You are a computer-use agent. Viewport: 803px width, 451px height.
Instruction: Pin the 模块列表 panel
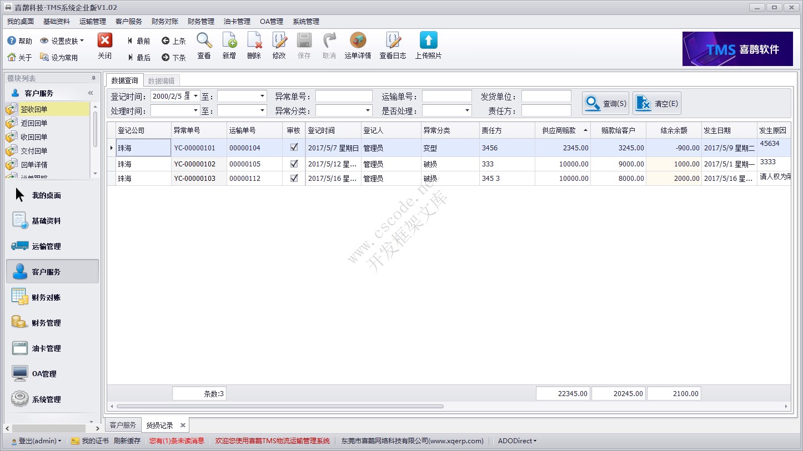93,78
